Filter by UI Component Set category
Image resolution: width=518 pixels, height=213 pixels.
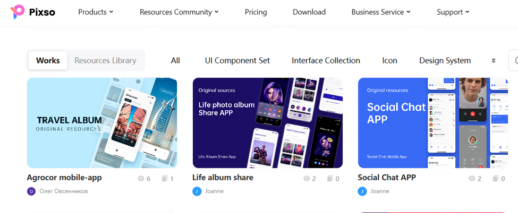click(237, 61)
